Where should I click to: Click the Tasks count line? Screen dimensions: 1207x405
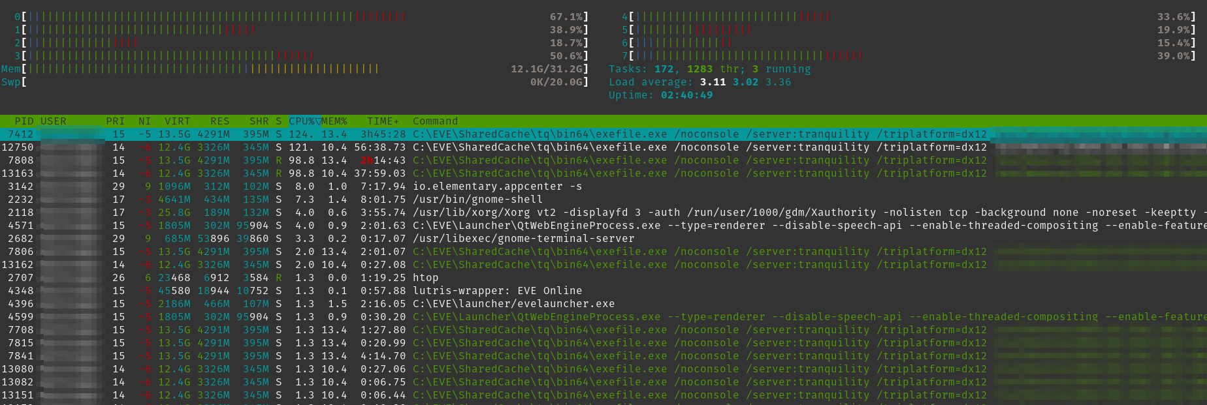[710, 69]
